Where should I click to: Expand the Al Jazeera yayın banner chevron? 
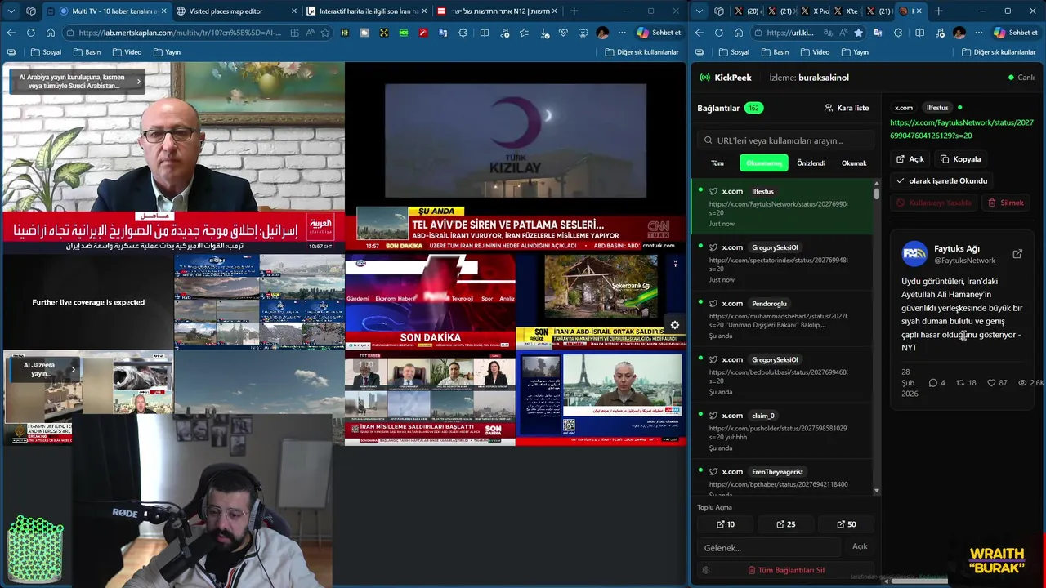[73, 369]
